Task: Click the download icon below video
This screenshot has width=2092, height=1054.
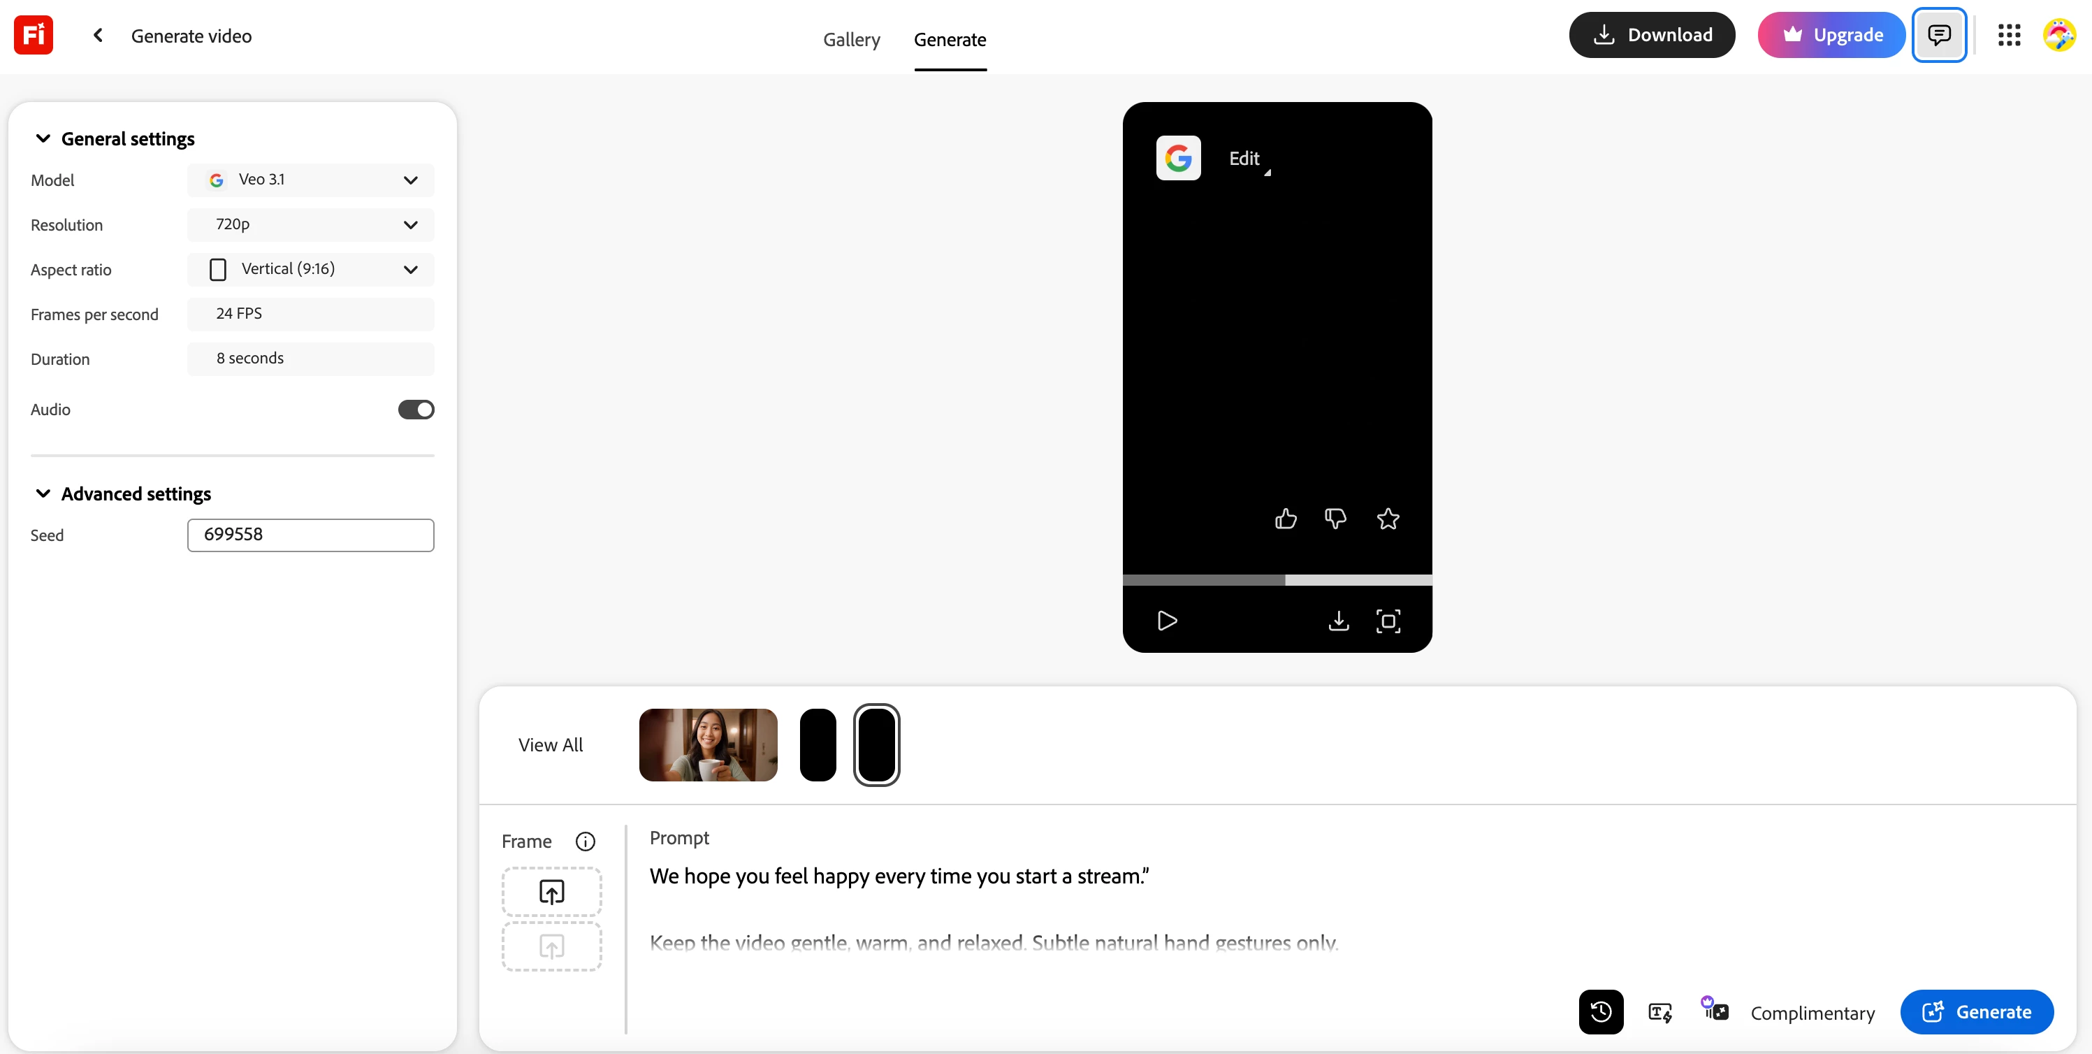Action: click(1338, 621)
